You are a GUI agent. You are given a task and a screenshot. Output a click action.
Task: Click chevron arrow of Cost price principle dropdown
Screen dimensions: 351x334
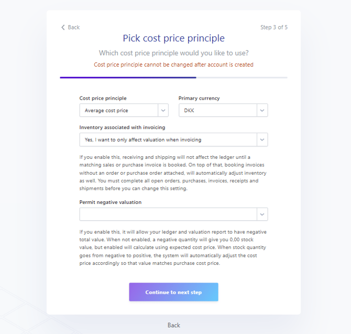coord(163,110)
